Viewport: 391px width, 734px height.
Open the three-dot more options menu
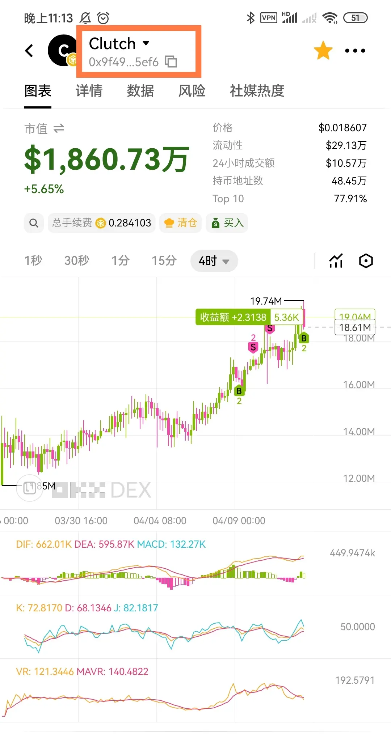355,51
